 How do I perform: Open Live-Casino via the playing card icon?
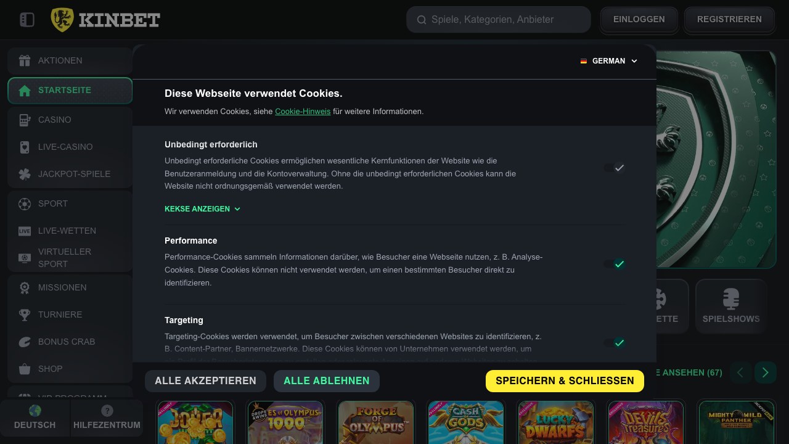(x=25, y=147)
